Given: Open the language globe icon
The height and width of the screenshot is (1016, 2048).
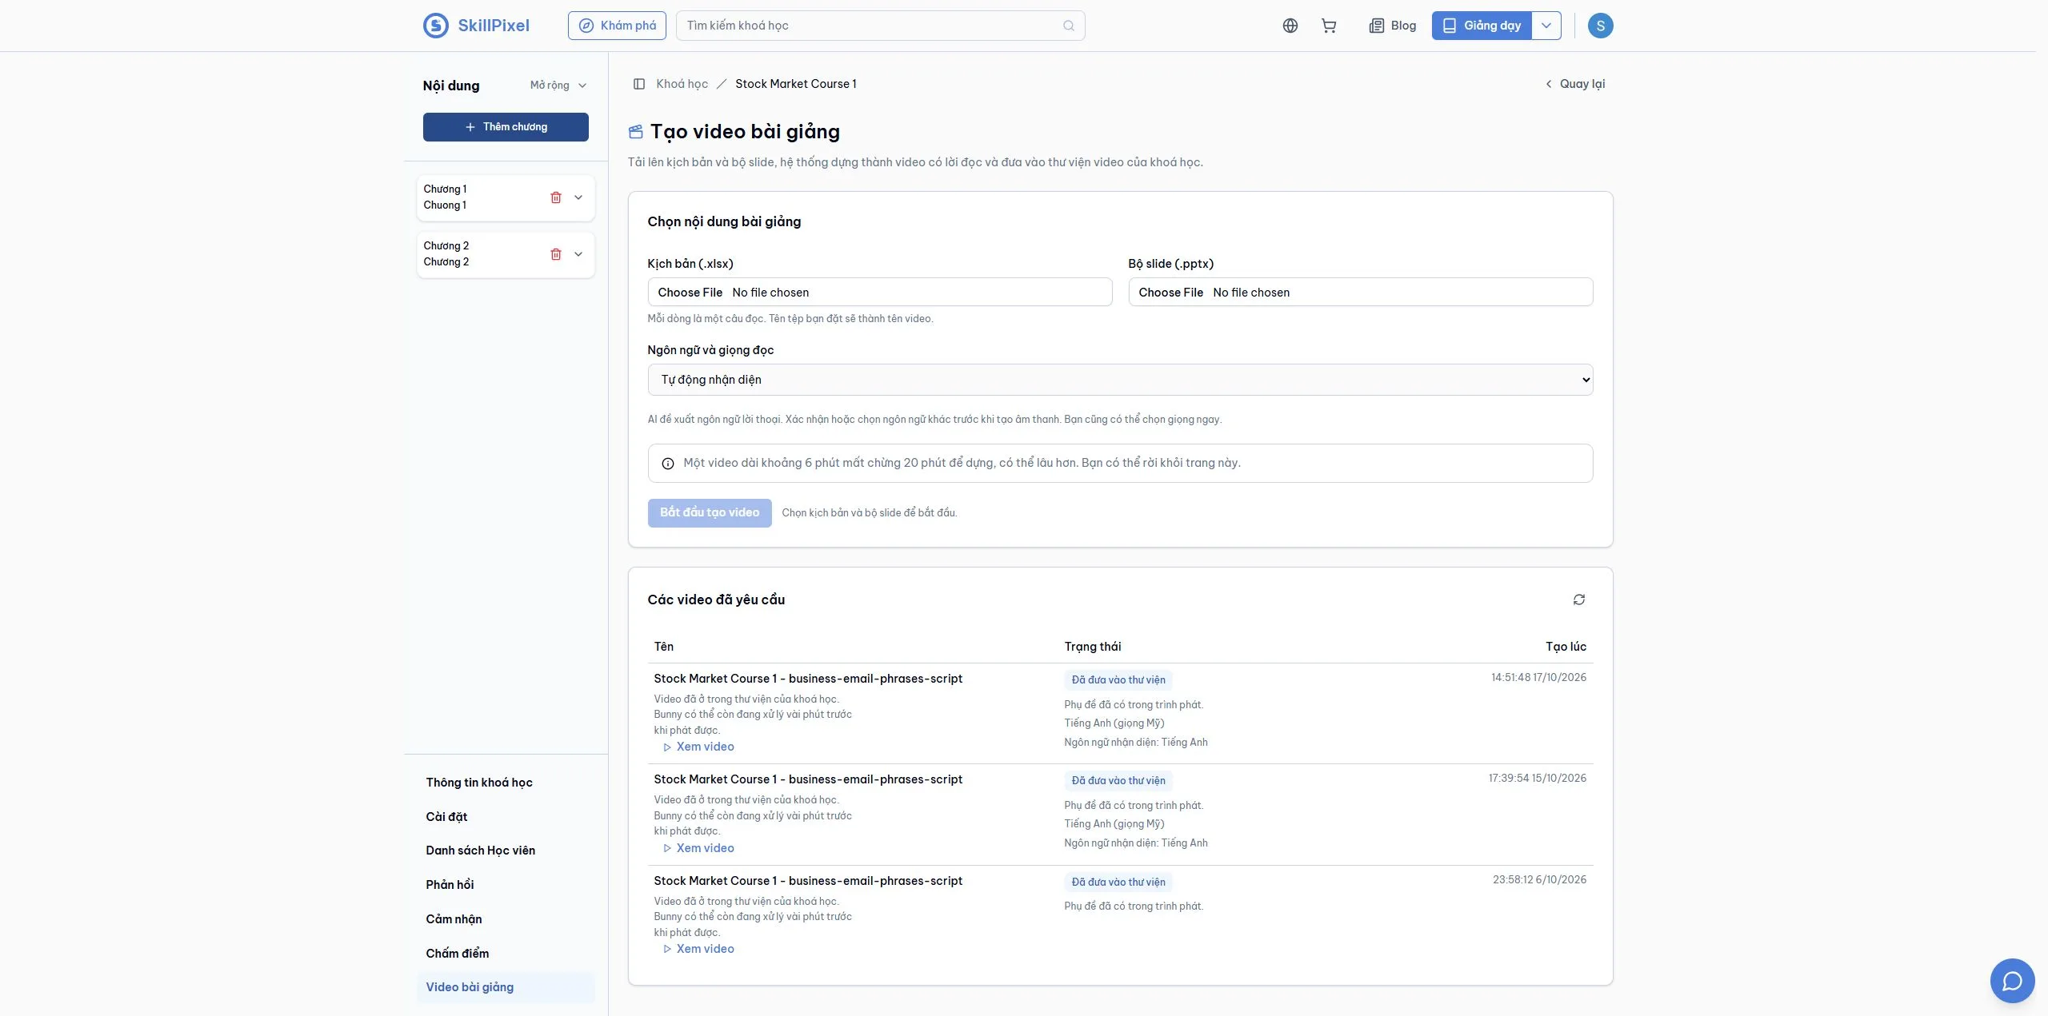Looking at the screenshot, I should click(x=1290, y=26).
